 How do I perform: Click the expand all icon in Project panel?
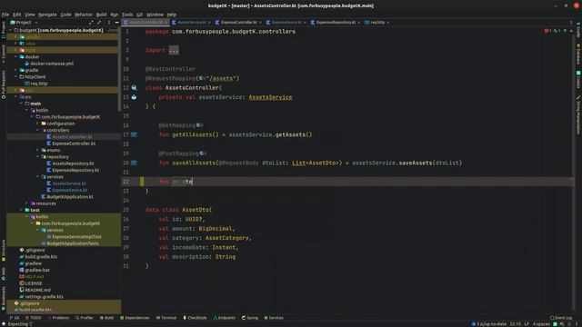tap(91, 23)
